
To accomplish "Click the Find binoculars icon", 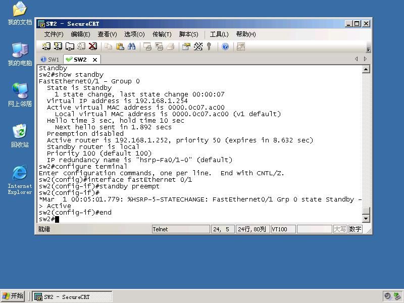I will (131, 46).
